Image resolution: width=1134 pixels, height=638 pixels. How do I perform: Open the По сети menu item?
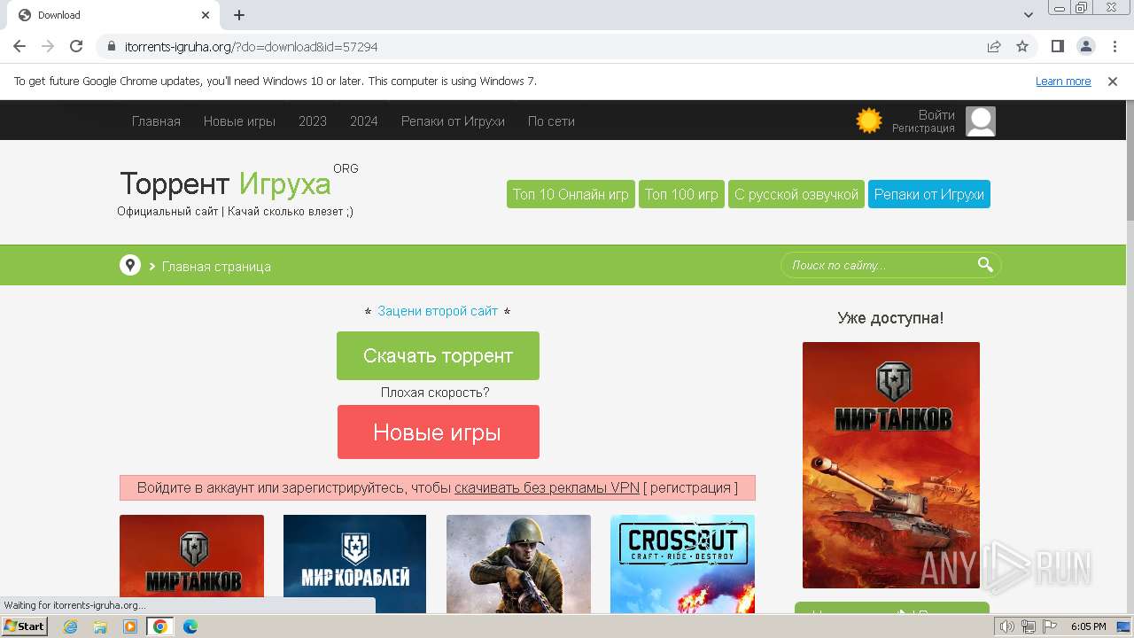tap(551, 121)
